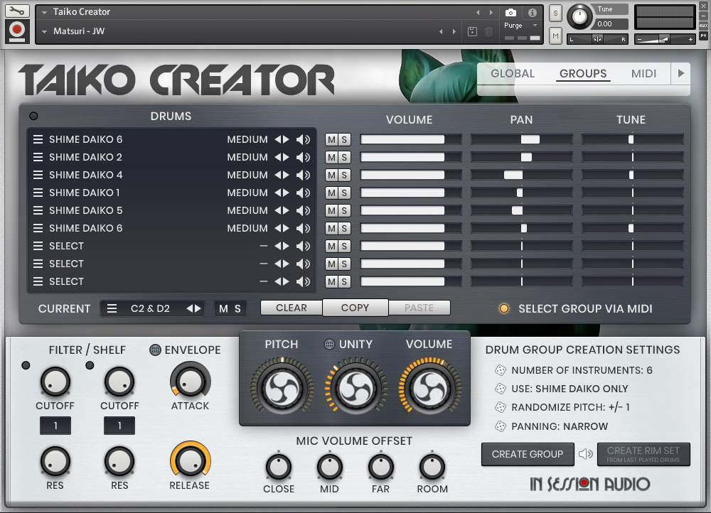This screenshot has height=513, width=711.
Task: Click the Paste button
Action: pos(419,308)
